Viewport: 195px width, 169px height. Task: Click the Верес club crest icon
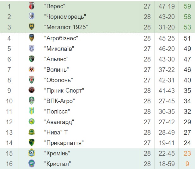coord(31,6)
